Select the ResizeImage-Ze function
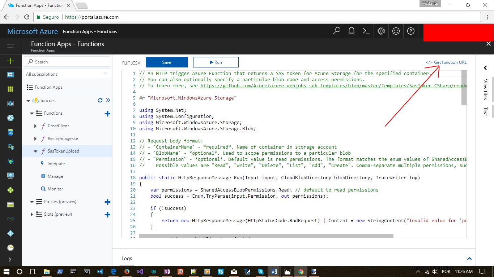Screen dimensions: 494x277 coord(63,138)
